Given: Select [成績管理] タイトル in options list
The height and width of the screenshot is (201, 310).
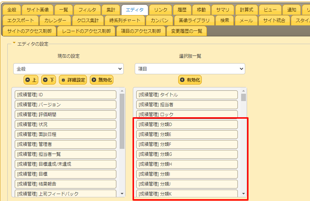Looking at the screenshot, I should (x=187, y=95).
